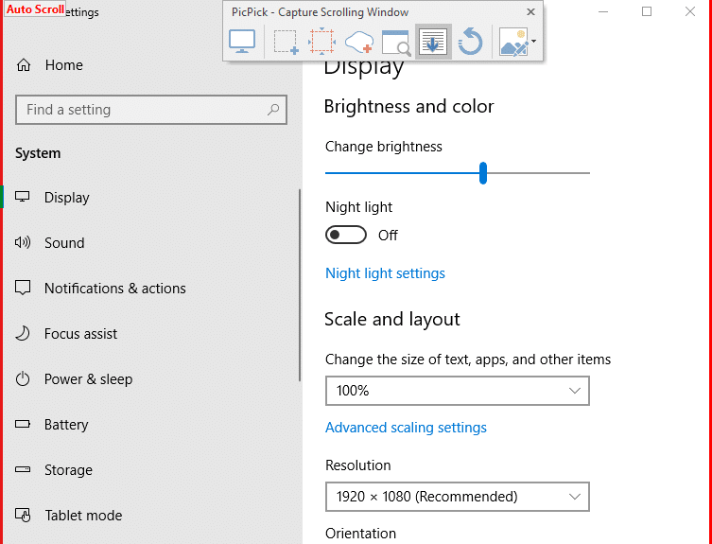712x544 pixels.
Task: Select Power & sleep in sidebar
Action: pyautogui.click(x=88, y=379)
